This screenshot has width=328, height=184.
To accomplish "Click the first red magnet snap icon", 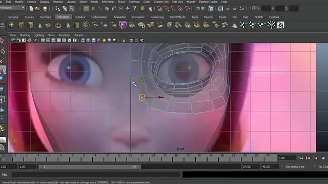I will (159, 9).
